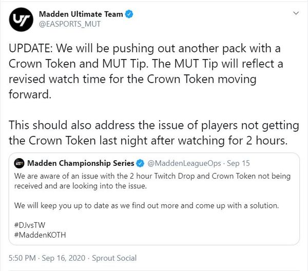
Task: Click the Madden Ultimate Team display name
Action: [x=81, y=14]
